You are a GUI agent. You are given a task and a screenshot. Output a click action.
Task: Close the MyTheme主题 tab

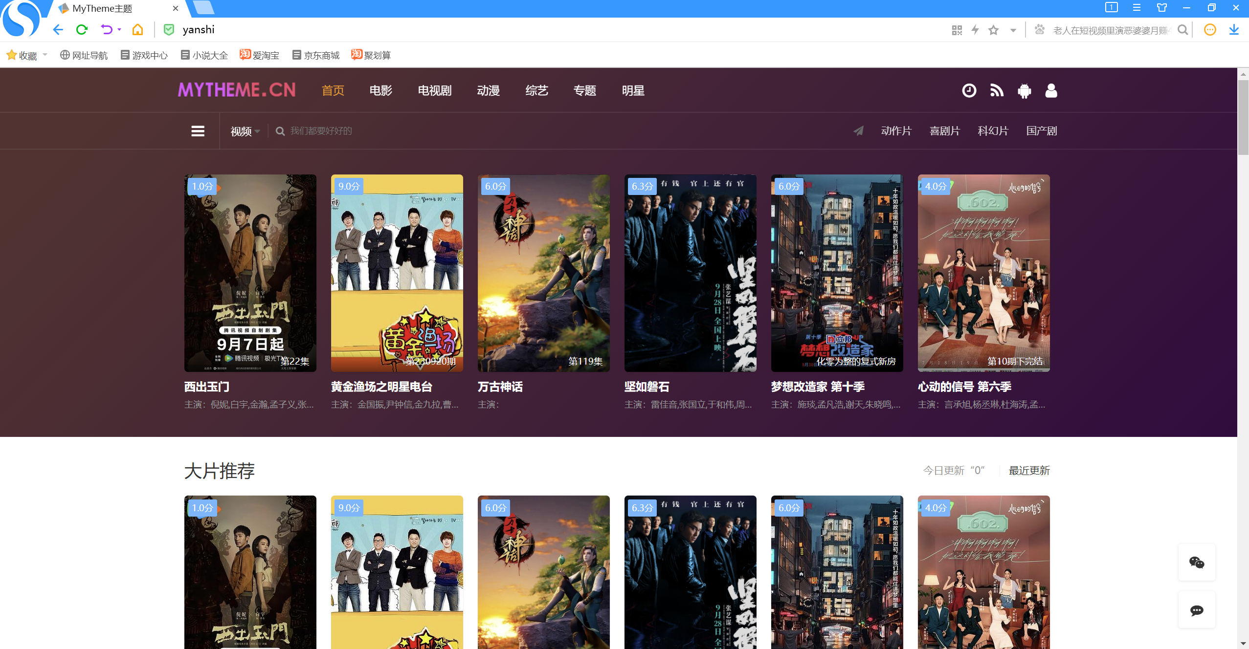[x=175, y=8]
